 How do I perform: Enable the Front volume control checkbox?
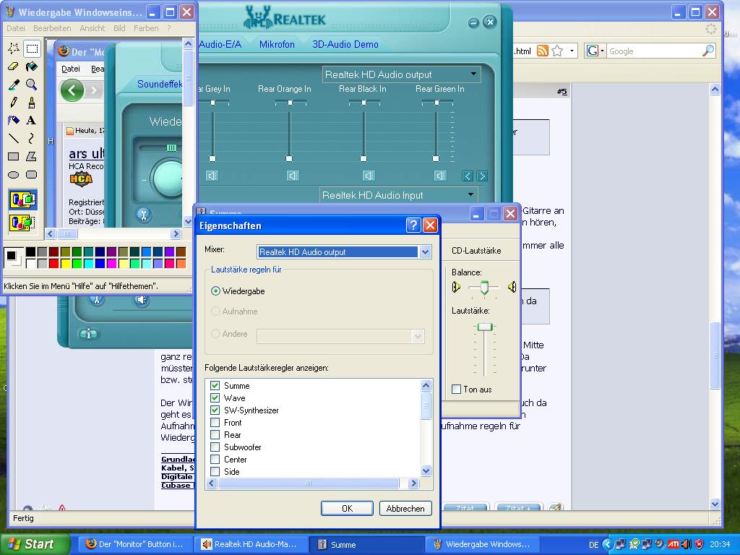pos(215,422)
